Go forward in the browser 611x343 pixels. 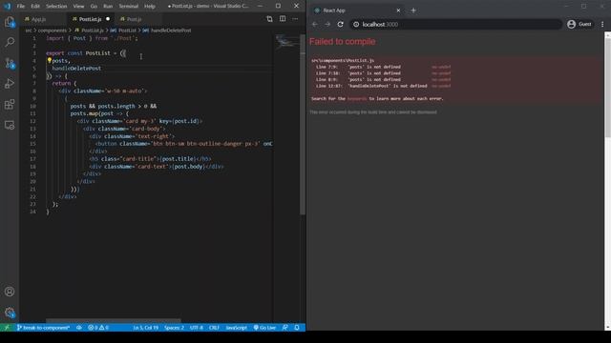point(327,24)
